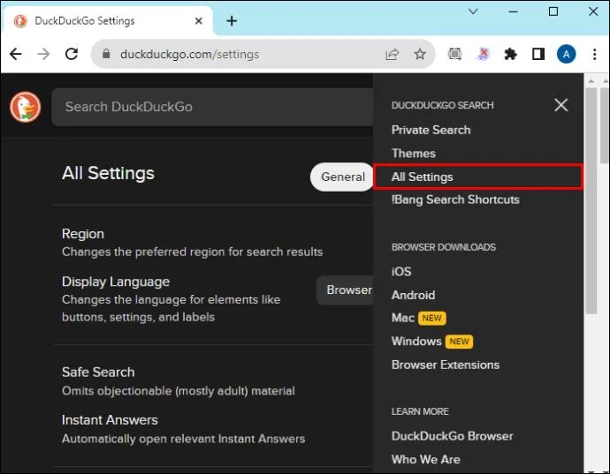610x474 pixels.
Task: Click the scrollbar up arrow
Action: tap(591, 81)
